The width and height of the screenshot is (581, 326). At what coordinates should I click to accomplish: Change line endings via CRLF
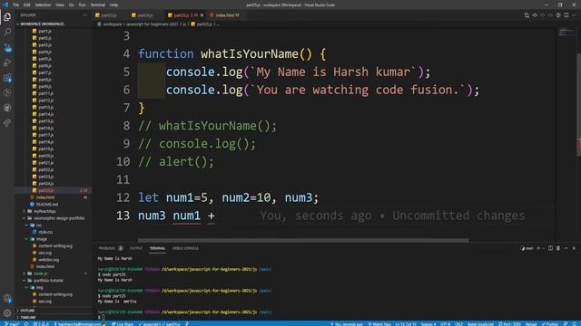coord(458,324)
